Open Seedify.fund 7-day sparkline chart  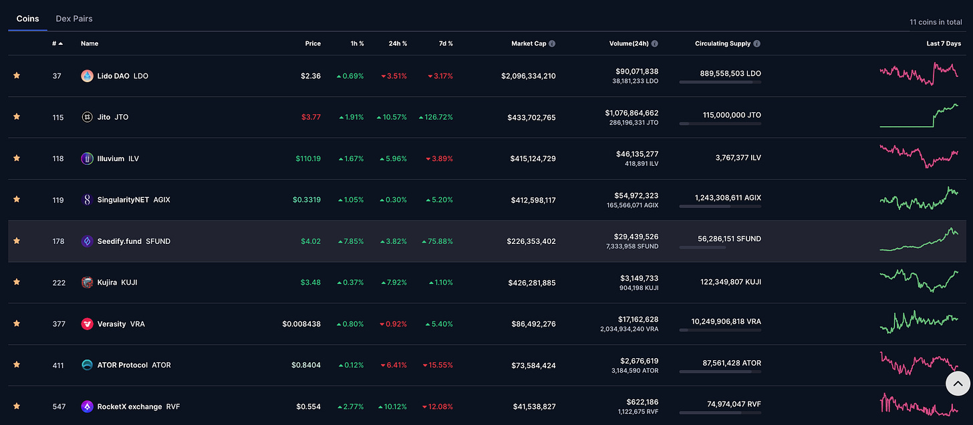pyautogui.click(x=920, y=239)
